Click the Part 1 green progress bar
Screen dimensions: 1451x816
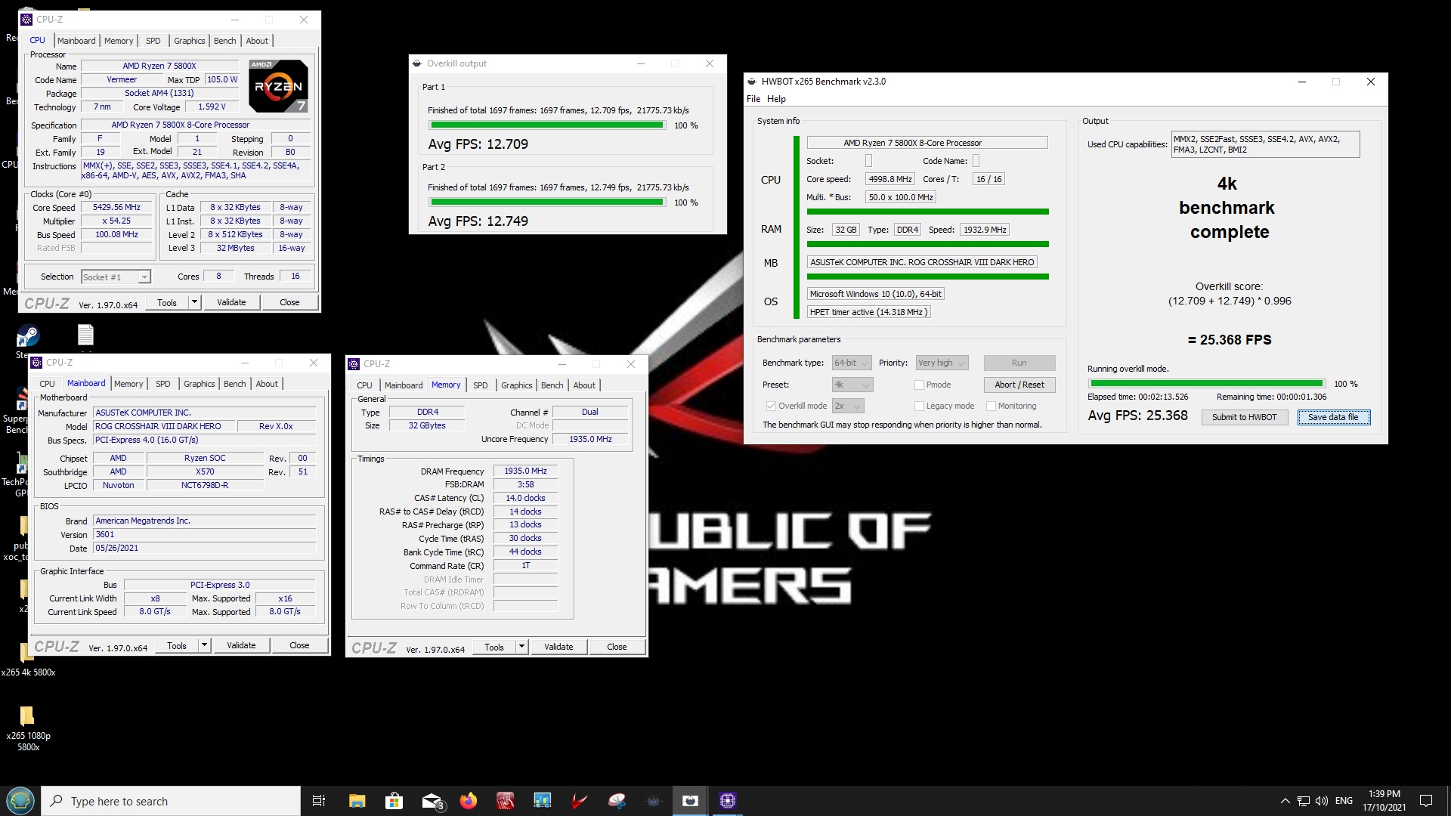pos(546,125)
